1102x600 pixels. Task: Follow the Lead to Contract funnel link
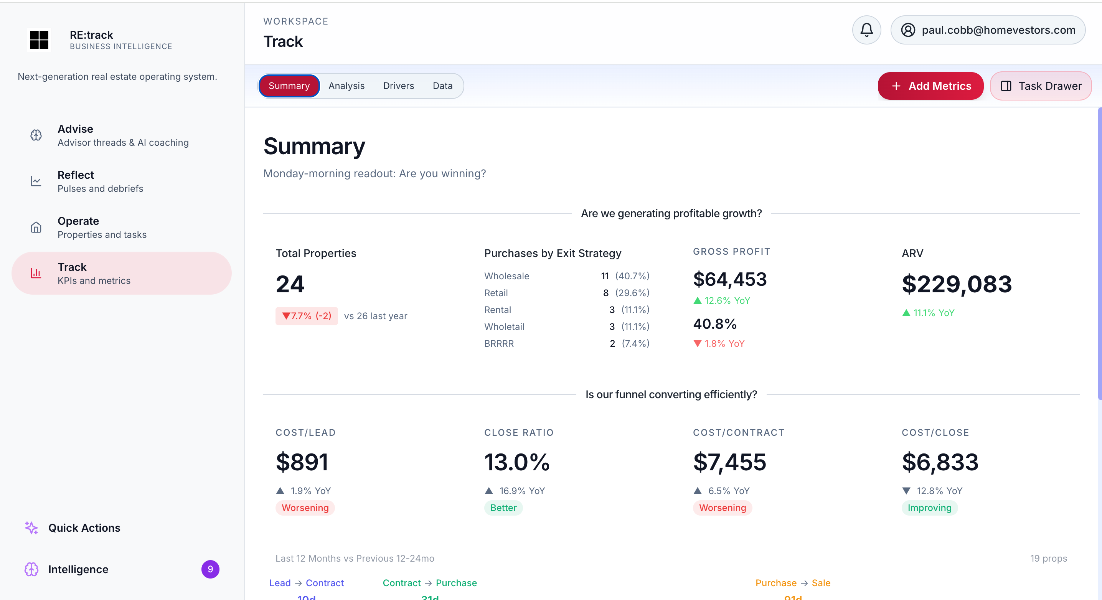306,583
